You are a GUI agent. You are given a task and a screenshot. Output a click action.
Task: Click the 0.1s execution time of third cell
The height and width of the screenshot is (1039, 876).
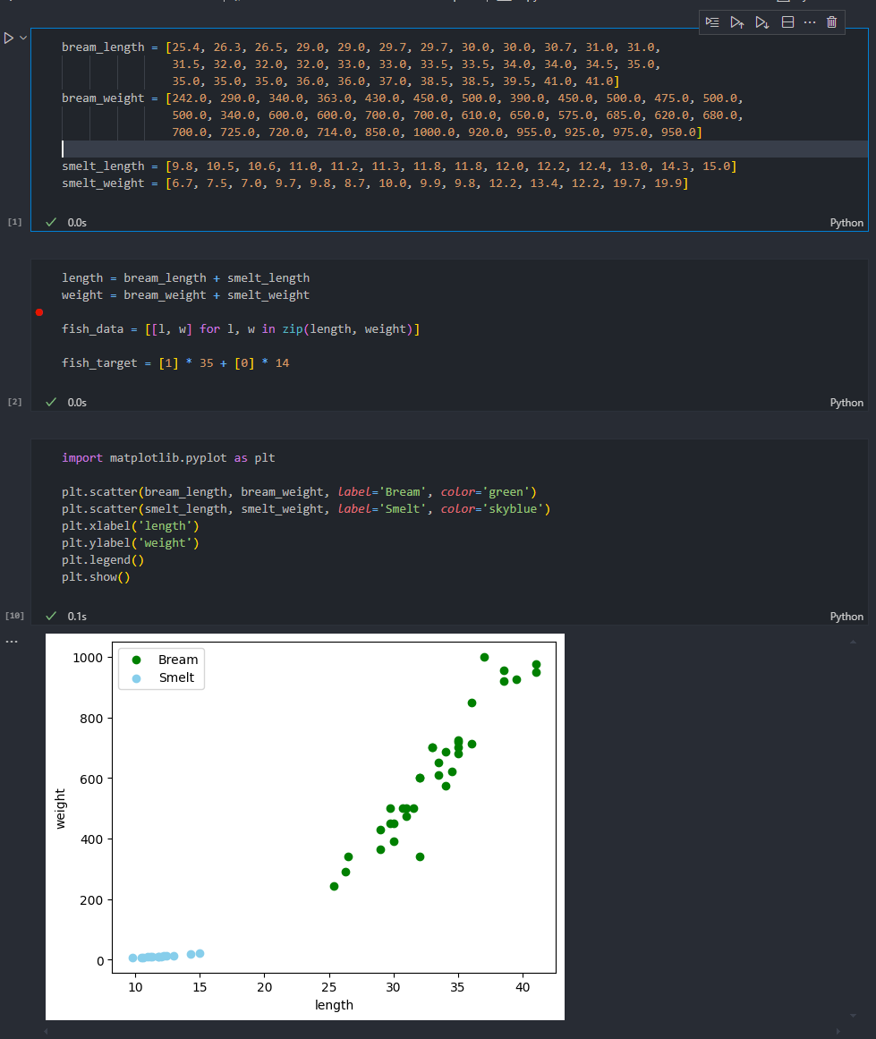click(77, 617)
